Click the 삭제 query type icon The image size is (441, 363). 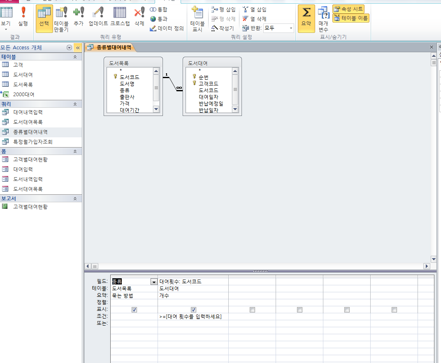click(x=139, y=17)
